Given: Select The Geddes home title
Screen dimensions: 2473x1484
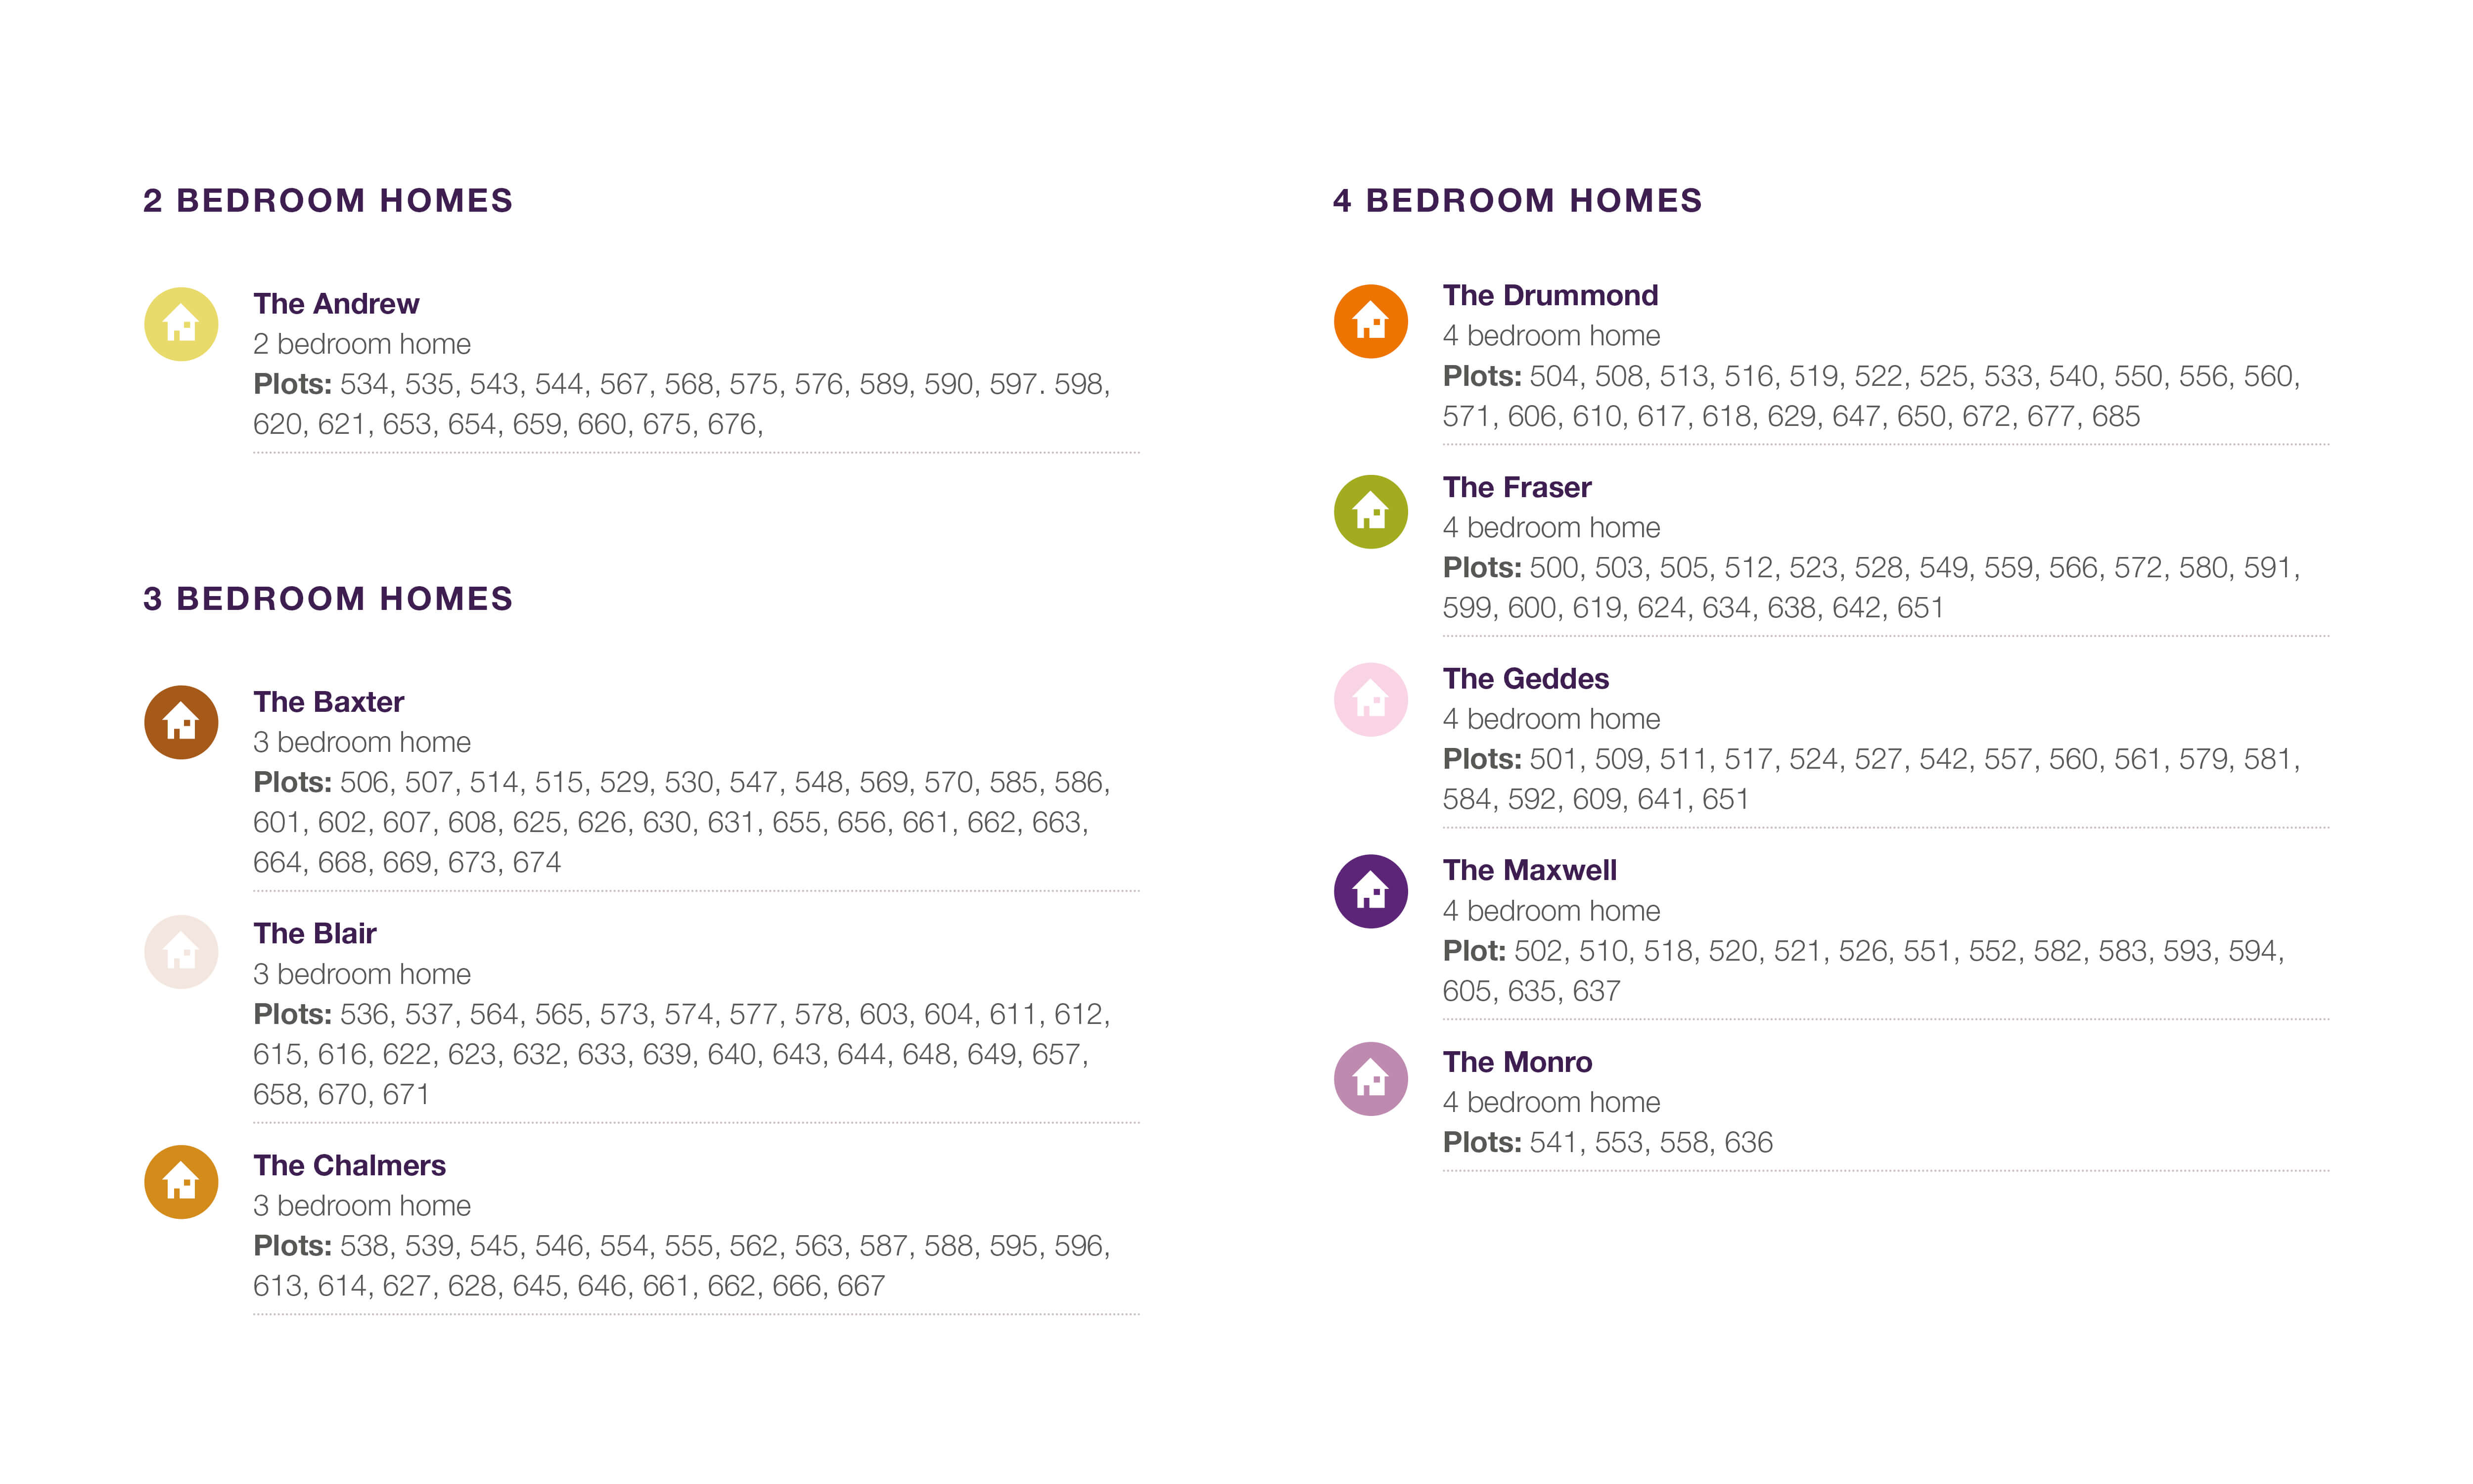Looking at the screenshot, I should [x=1525, y=678].
